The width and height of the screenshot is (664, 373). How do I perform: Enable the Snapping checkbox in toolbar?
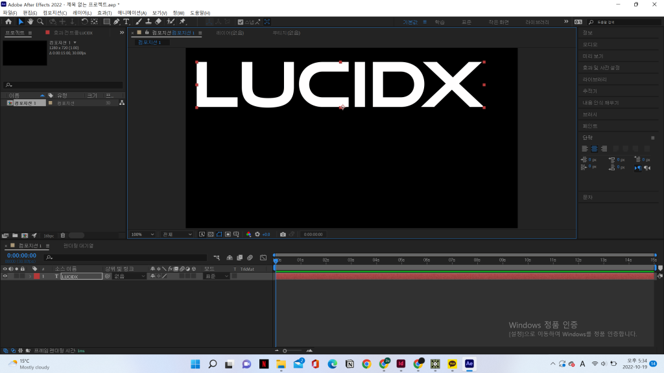click(241, 22)
